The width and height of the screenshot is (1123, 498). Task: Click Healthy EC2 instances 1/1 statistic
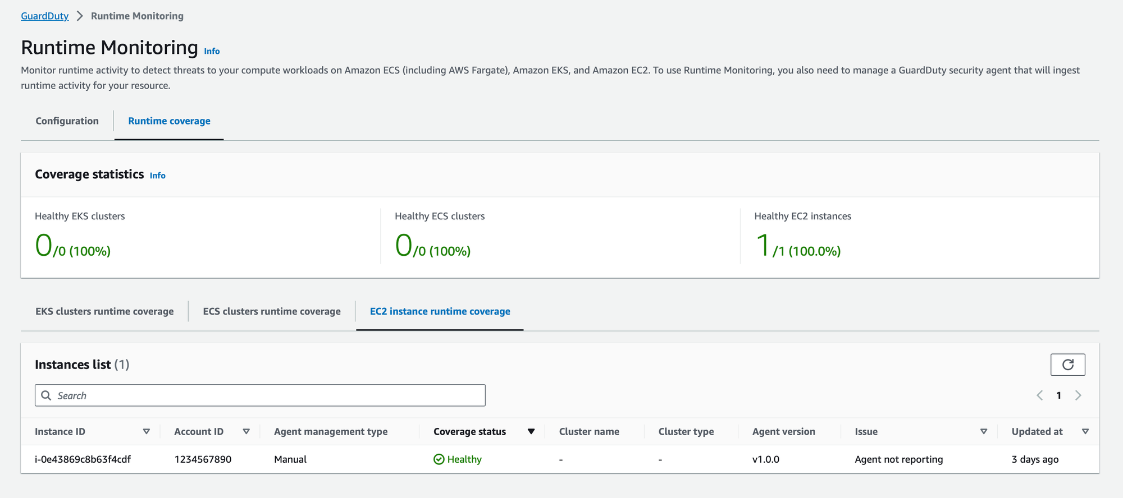pos(798,246)
